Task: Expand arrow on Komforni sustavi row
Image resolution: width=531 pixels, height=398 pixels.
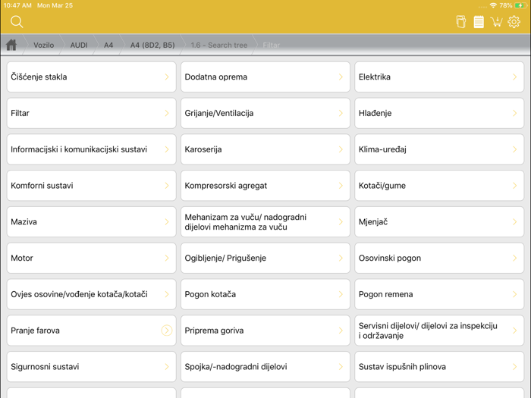Action: pyautogui.click(x=167, y=186)
